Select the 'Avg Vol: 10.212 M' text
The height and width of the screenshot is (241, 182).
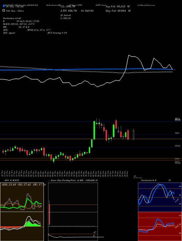118,7
